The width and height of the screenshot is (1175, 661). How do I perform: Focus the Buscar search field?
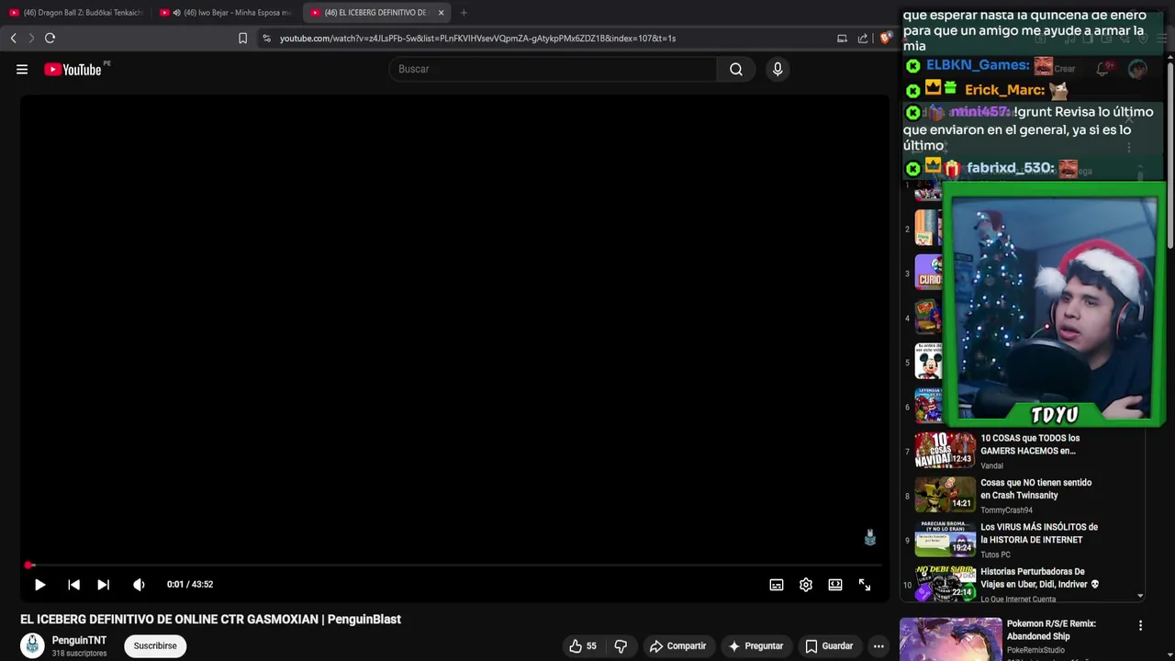(553, 69)
